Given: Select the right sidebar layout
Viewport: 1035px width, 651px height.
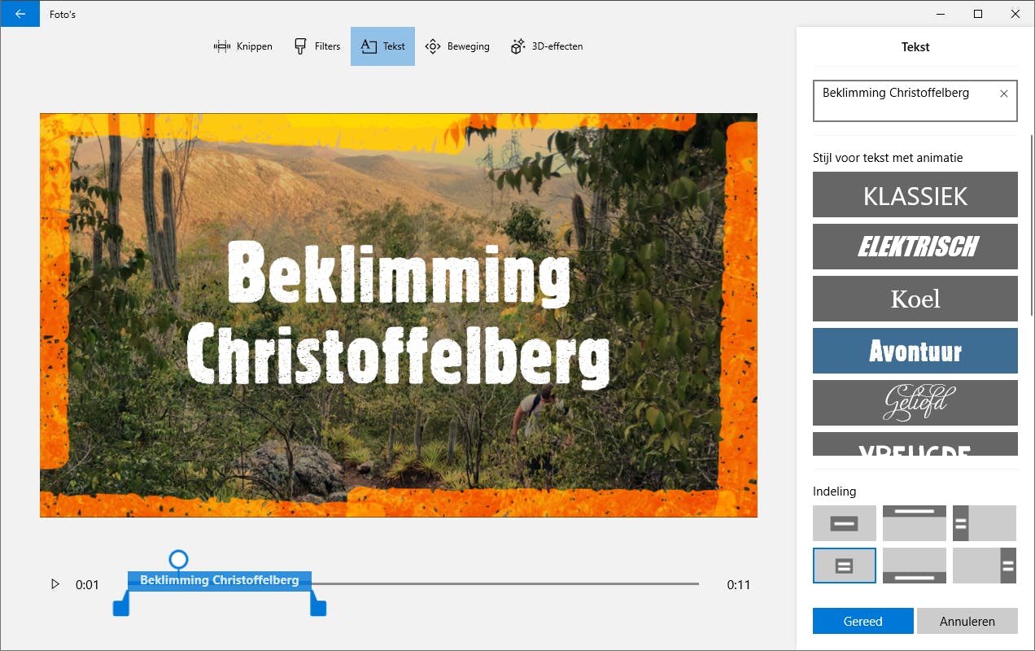Looking at the screenshot, I should point(985,566).
